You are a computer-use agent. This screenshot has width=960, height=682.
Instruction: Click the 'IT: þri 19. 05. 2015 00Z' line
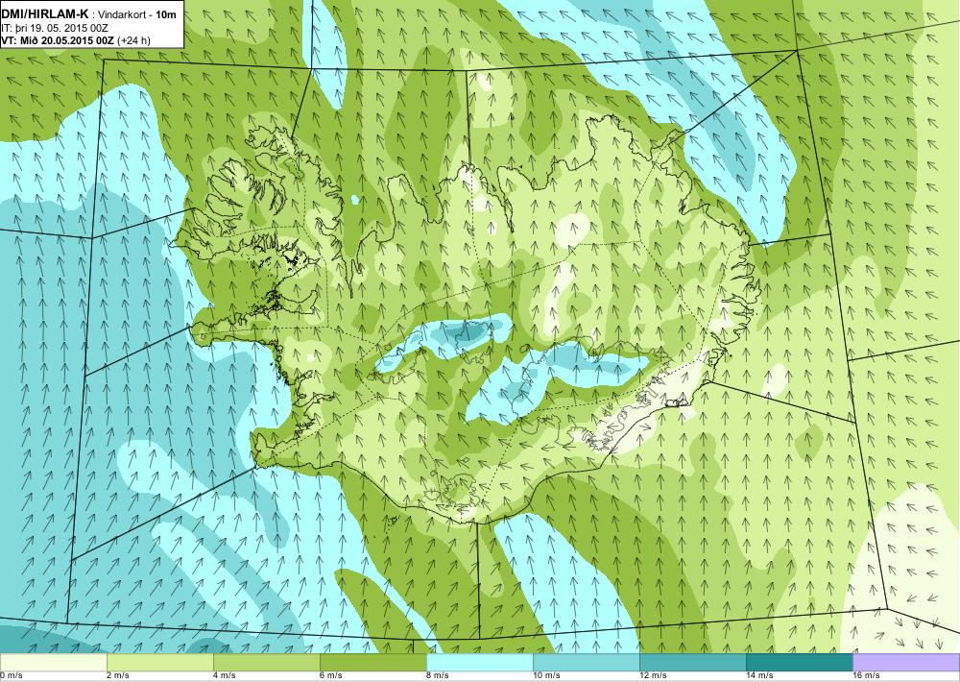(x=55, y=28)
